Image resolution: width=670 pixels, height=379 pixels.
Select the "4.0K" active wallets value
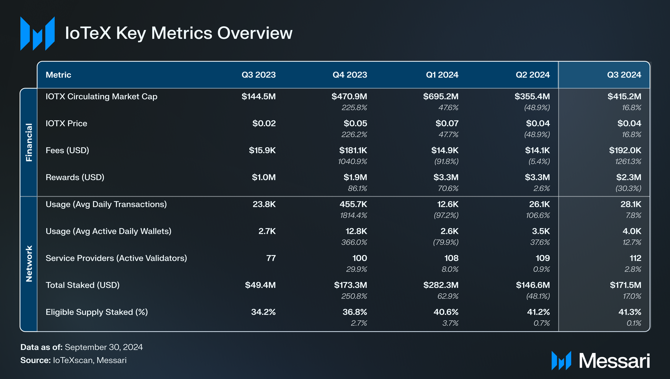(632, 231)
